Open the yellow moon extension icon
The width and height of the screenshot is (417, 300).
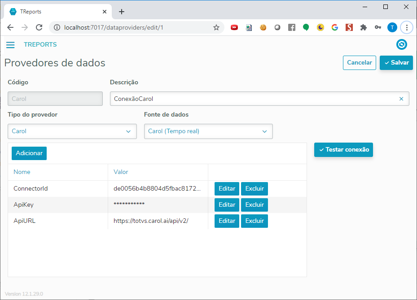click(x=320, y=27)
